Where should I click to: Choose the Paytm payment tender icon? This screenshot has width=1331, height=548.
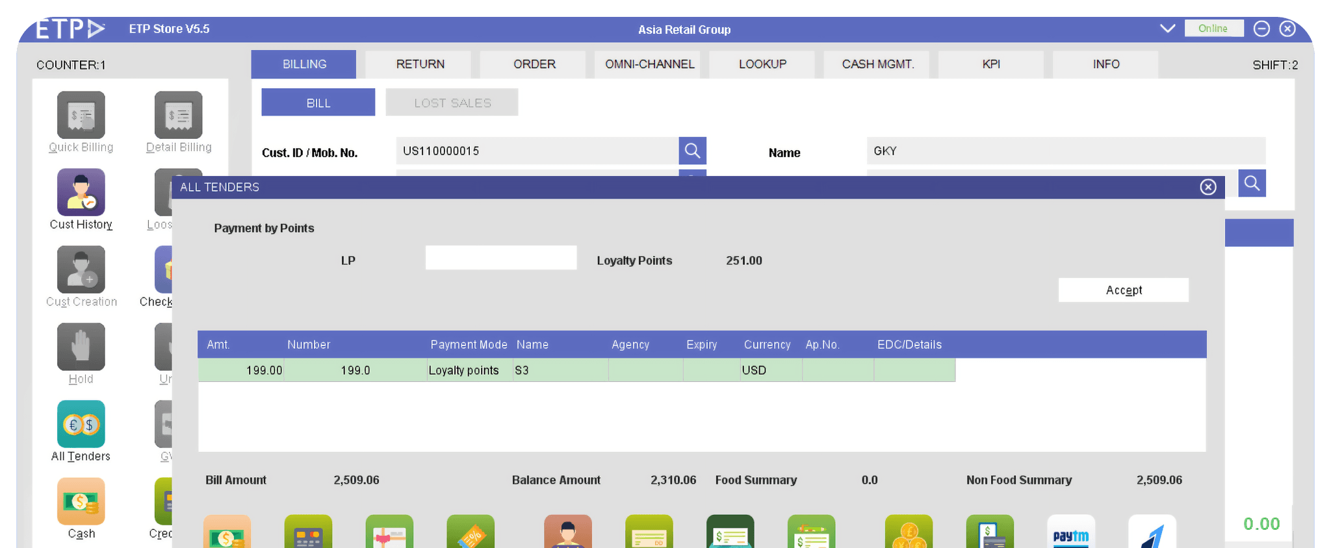1070,532
